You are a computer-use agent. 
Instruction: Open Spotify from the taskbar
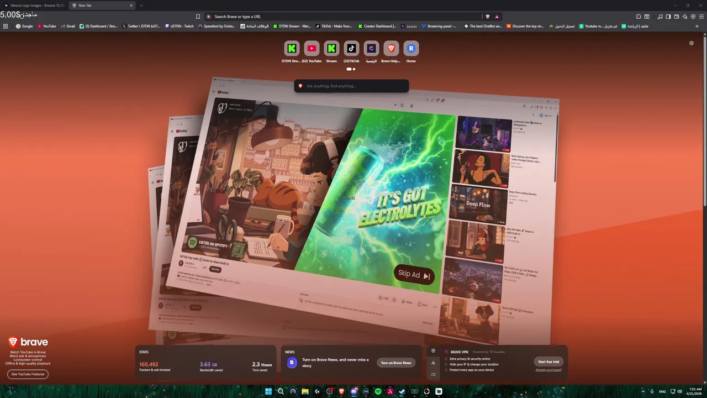point(378,391)
